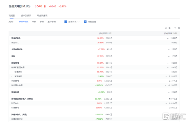
Task: Select the 累计季报 period filter
Action: [x=52, y=22]
